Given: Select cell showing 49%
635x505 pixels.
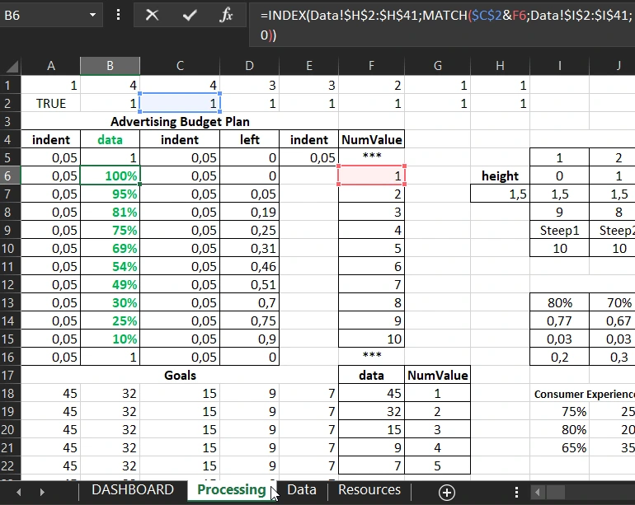Looking at the screenshot, I should [111, 284].
